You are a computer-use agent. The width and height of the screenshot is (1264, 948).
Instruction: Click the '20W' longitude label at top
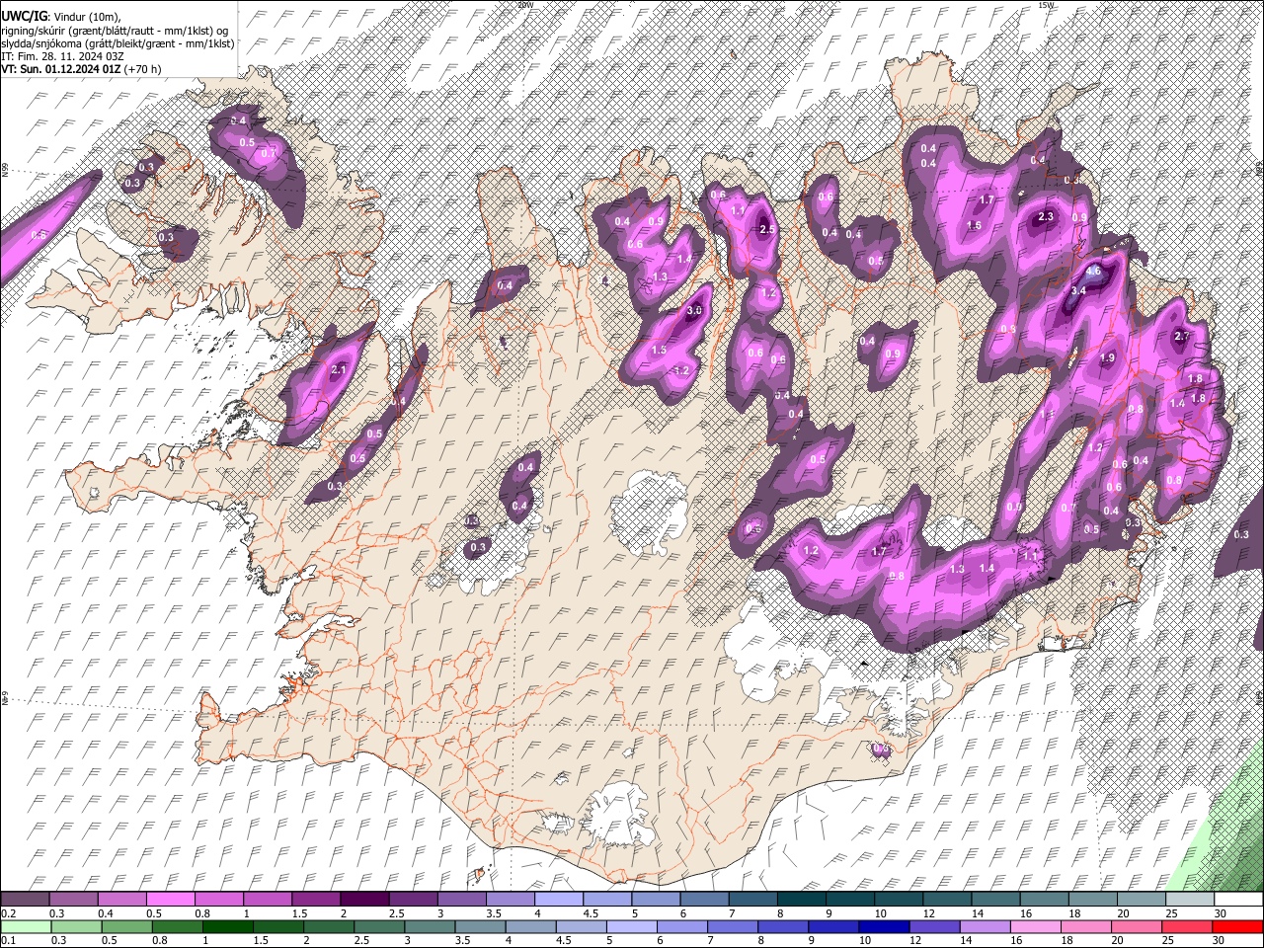525,5
